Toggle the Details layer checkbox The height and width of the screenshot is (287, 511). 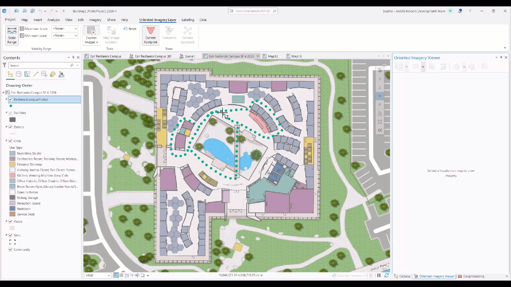11,127
